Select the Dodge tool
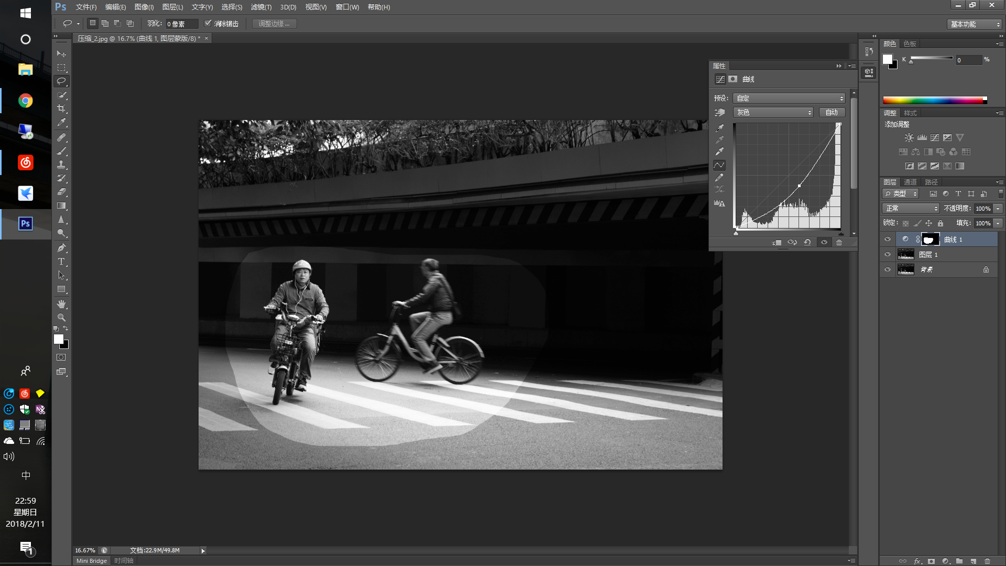 coord(61,233)
